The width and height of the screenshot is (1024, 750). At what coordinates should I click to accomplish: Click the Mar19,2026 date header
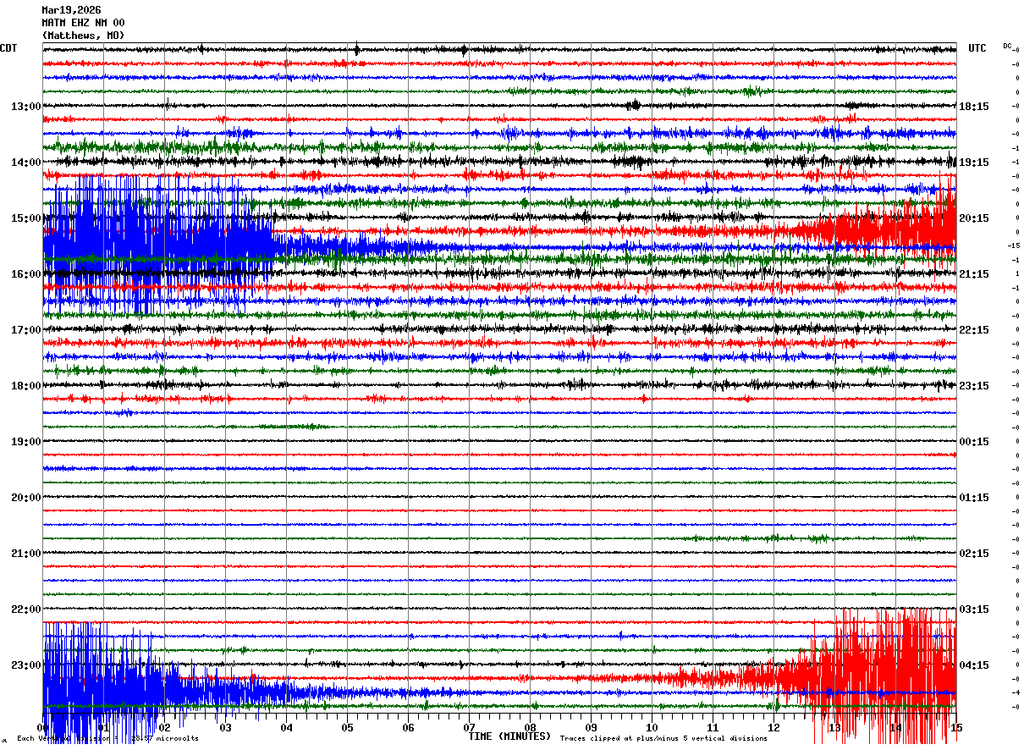[x=71, y=10]
